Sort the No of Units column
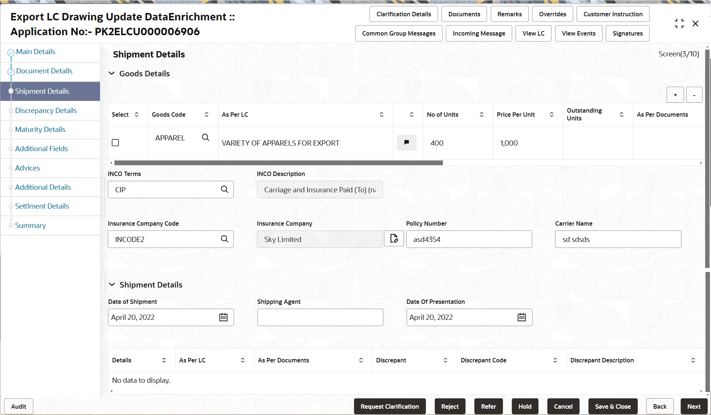Viewport: 711px width, 415px height. (x=481, y=114)
